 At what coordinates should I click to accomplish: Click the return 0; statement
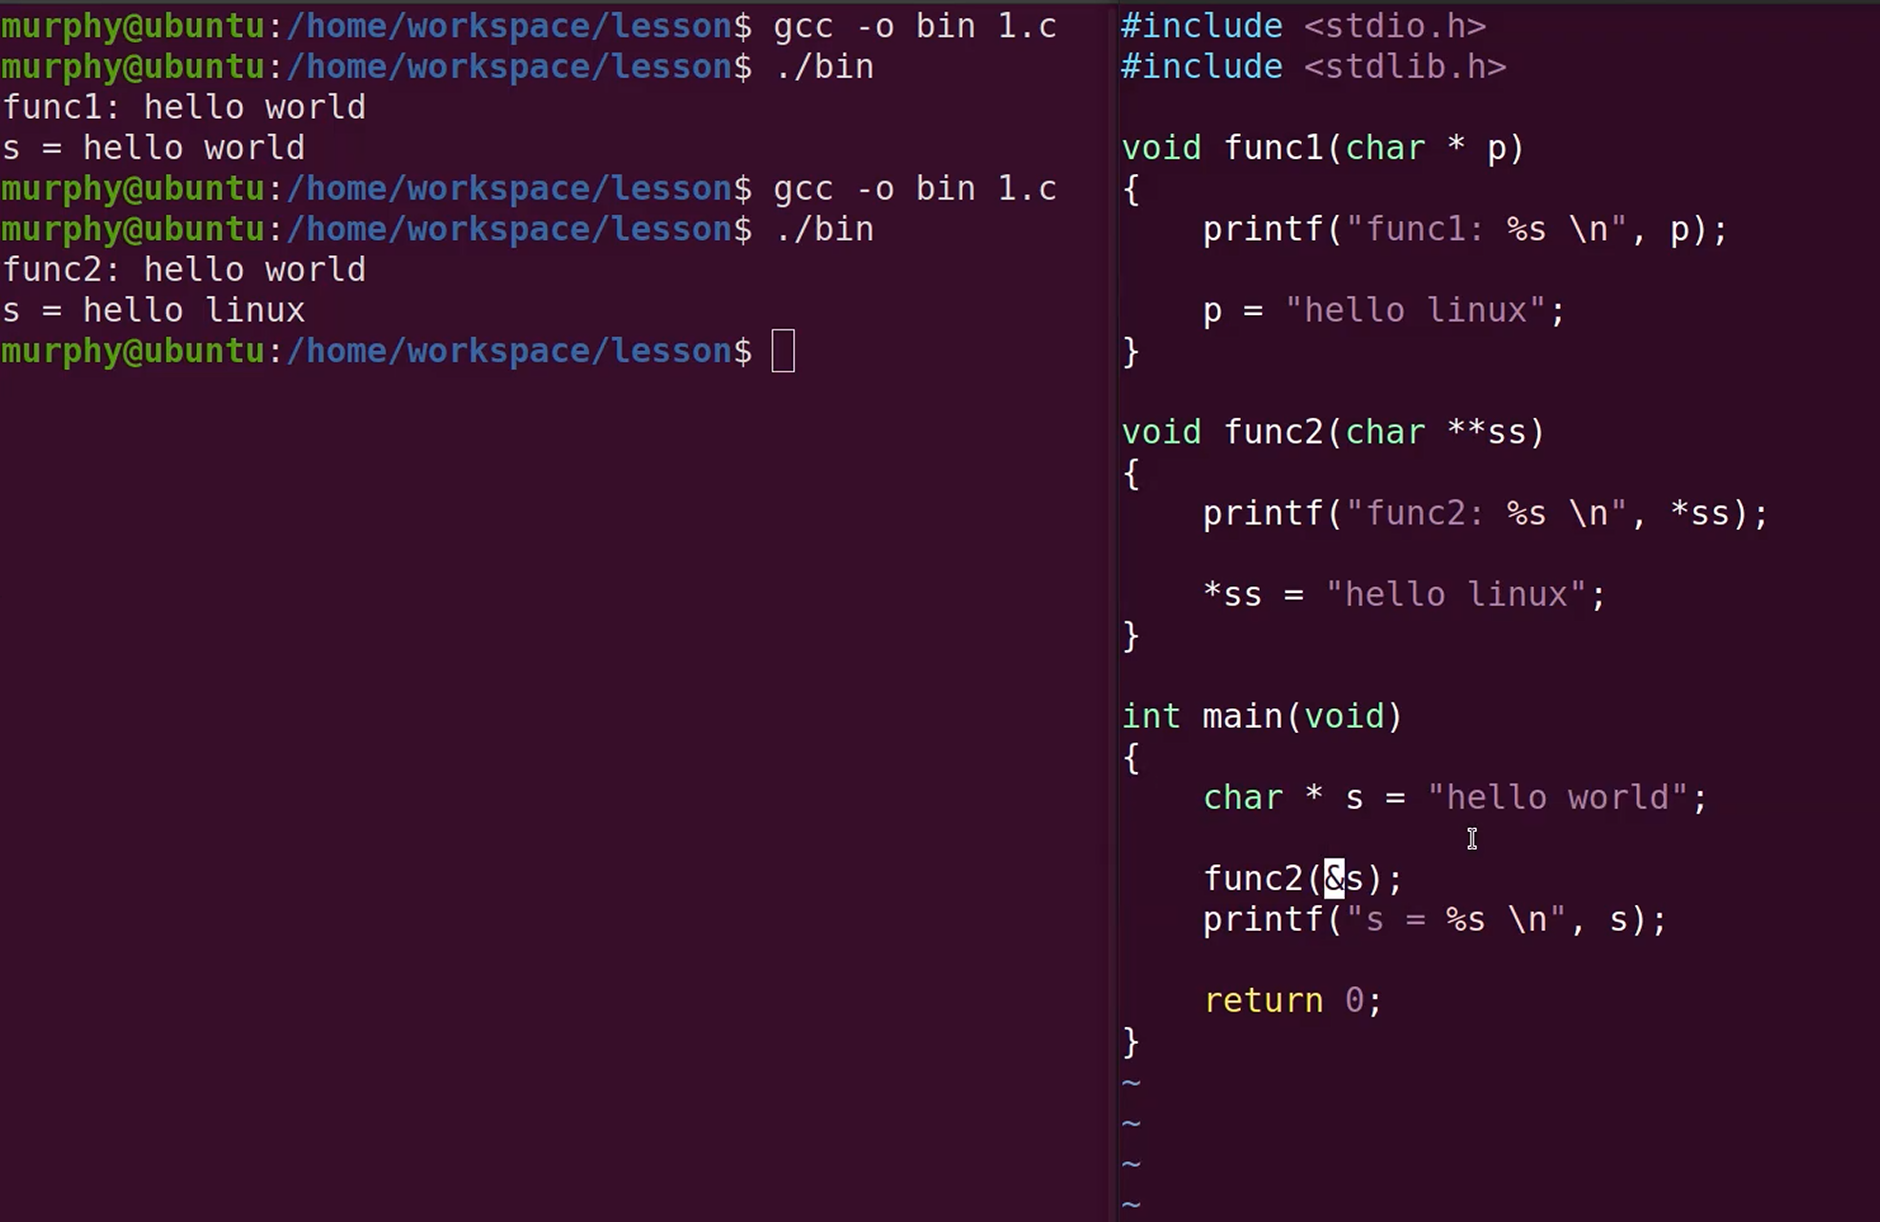point(1291,1000)
